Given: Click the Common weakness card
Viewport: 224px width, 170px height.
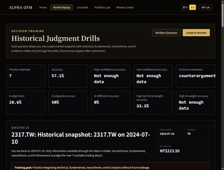Looking at the screenshot, I should coord(195,76).
